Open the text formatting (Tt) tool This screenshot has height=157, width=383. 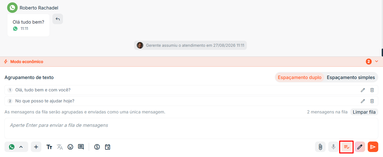point(49,147)
